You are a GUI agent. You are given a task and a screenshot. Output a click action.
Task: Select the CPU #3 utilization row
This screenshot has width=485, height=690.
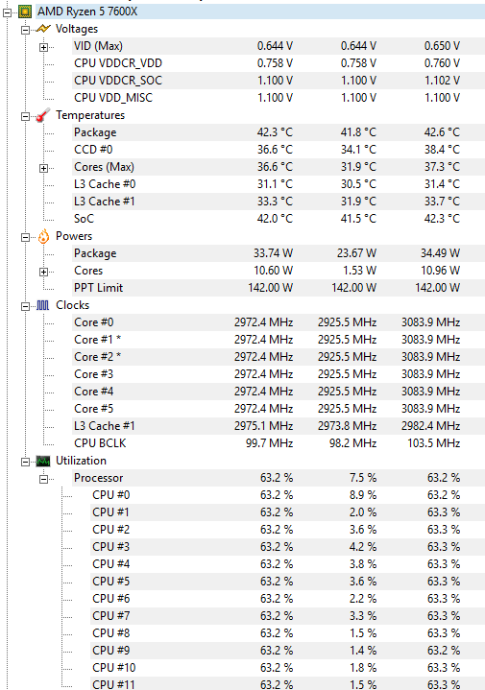(x=288, y=547)
